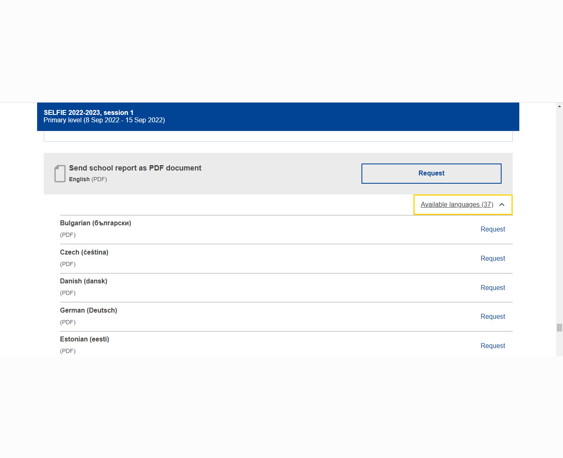
Task: Select the Estonian (eesti) language label
Action: 84,339
